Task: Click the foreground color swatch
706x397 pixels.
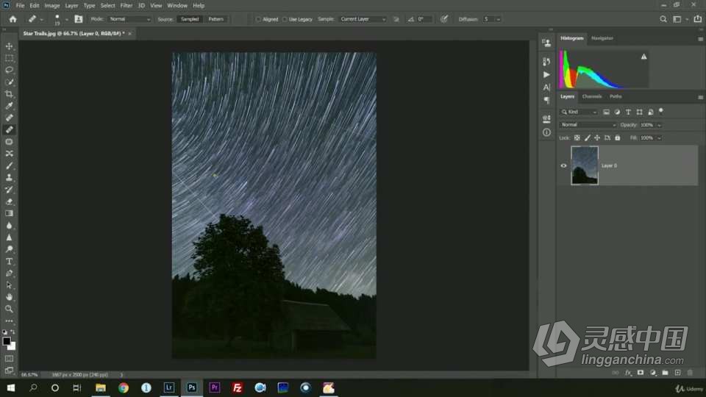Action: click(7, 341)
